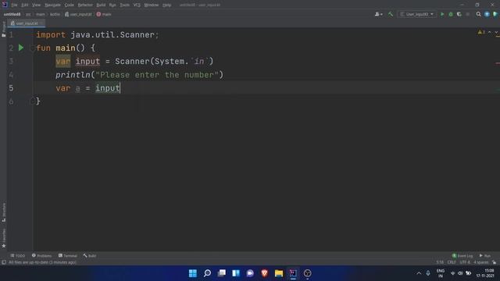
Task: Click the read-only lock icon in status bar
Action: pyautogui.click(x=494, y=262)
